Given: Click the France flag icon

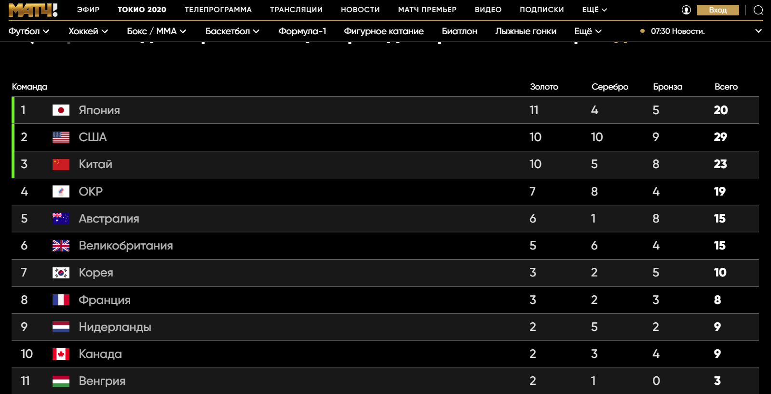Looking at the screenshot, I should pos(61,300).
